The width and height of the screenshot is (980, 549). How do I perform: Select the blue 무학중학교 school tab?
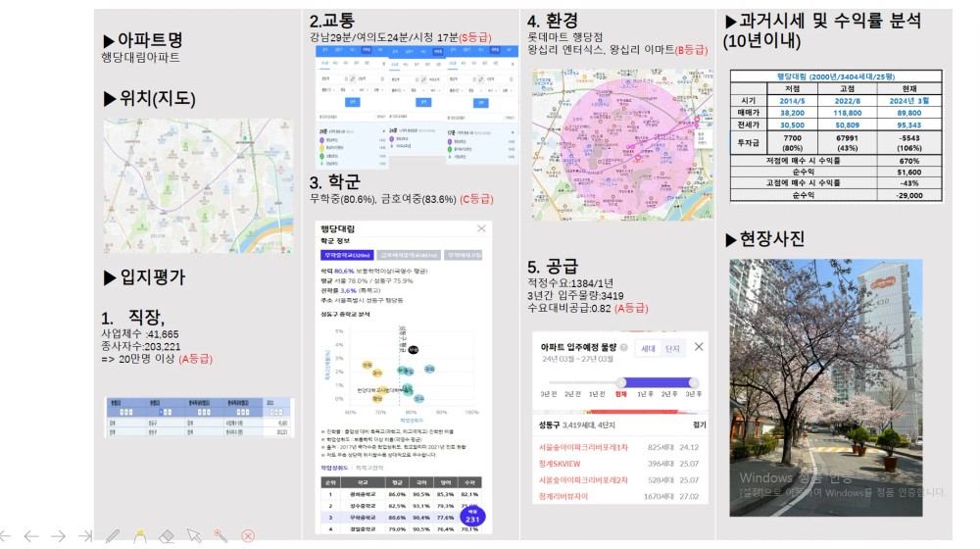(347, 255)
